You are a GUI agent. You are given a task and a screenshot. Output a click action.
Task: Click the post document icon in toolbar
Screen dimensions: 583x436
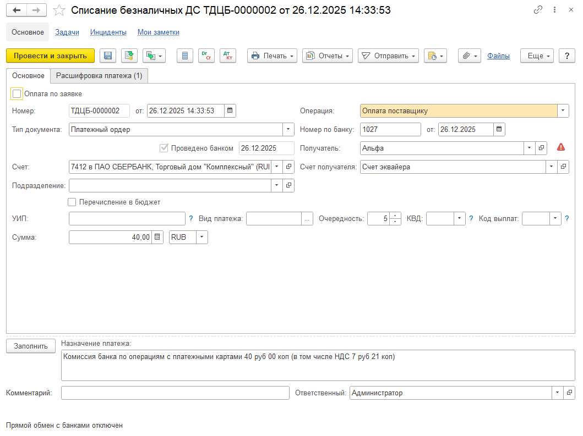tap(129, 56)
